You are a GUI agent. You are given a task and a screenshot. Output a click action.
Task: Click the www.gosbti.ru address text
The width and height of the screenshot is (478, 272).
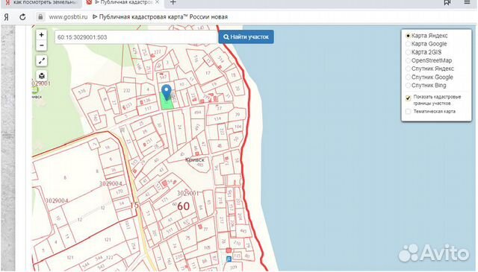pos(68,17)
